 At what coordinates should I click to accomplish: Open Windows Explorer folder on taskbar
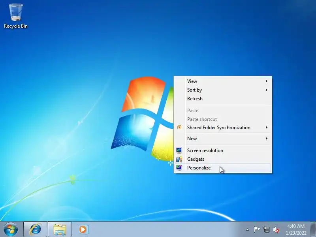[x=60, y=229]
